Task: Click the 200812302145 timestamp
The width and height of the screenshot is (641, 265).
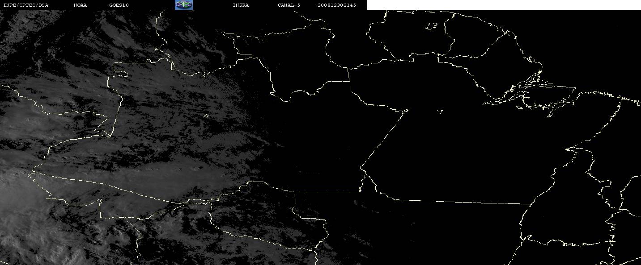Action: tap(337, 5)
